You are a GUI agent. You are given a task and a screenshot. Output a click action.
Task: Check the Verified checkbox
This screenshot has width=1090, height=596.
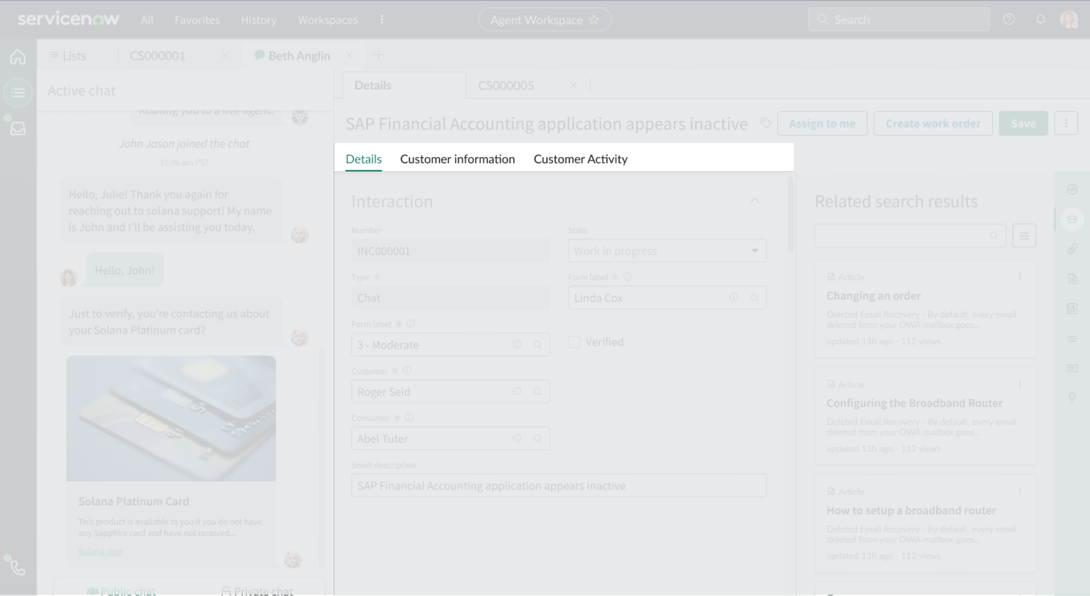574,341
